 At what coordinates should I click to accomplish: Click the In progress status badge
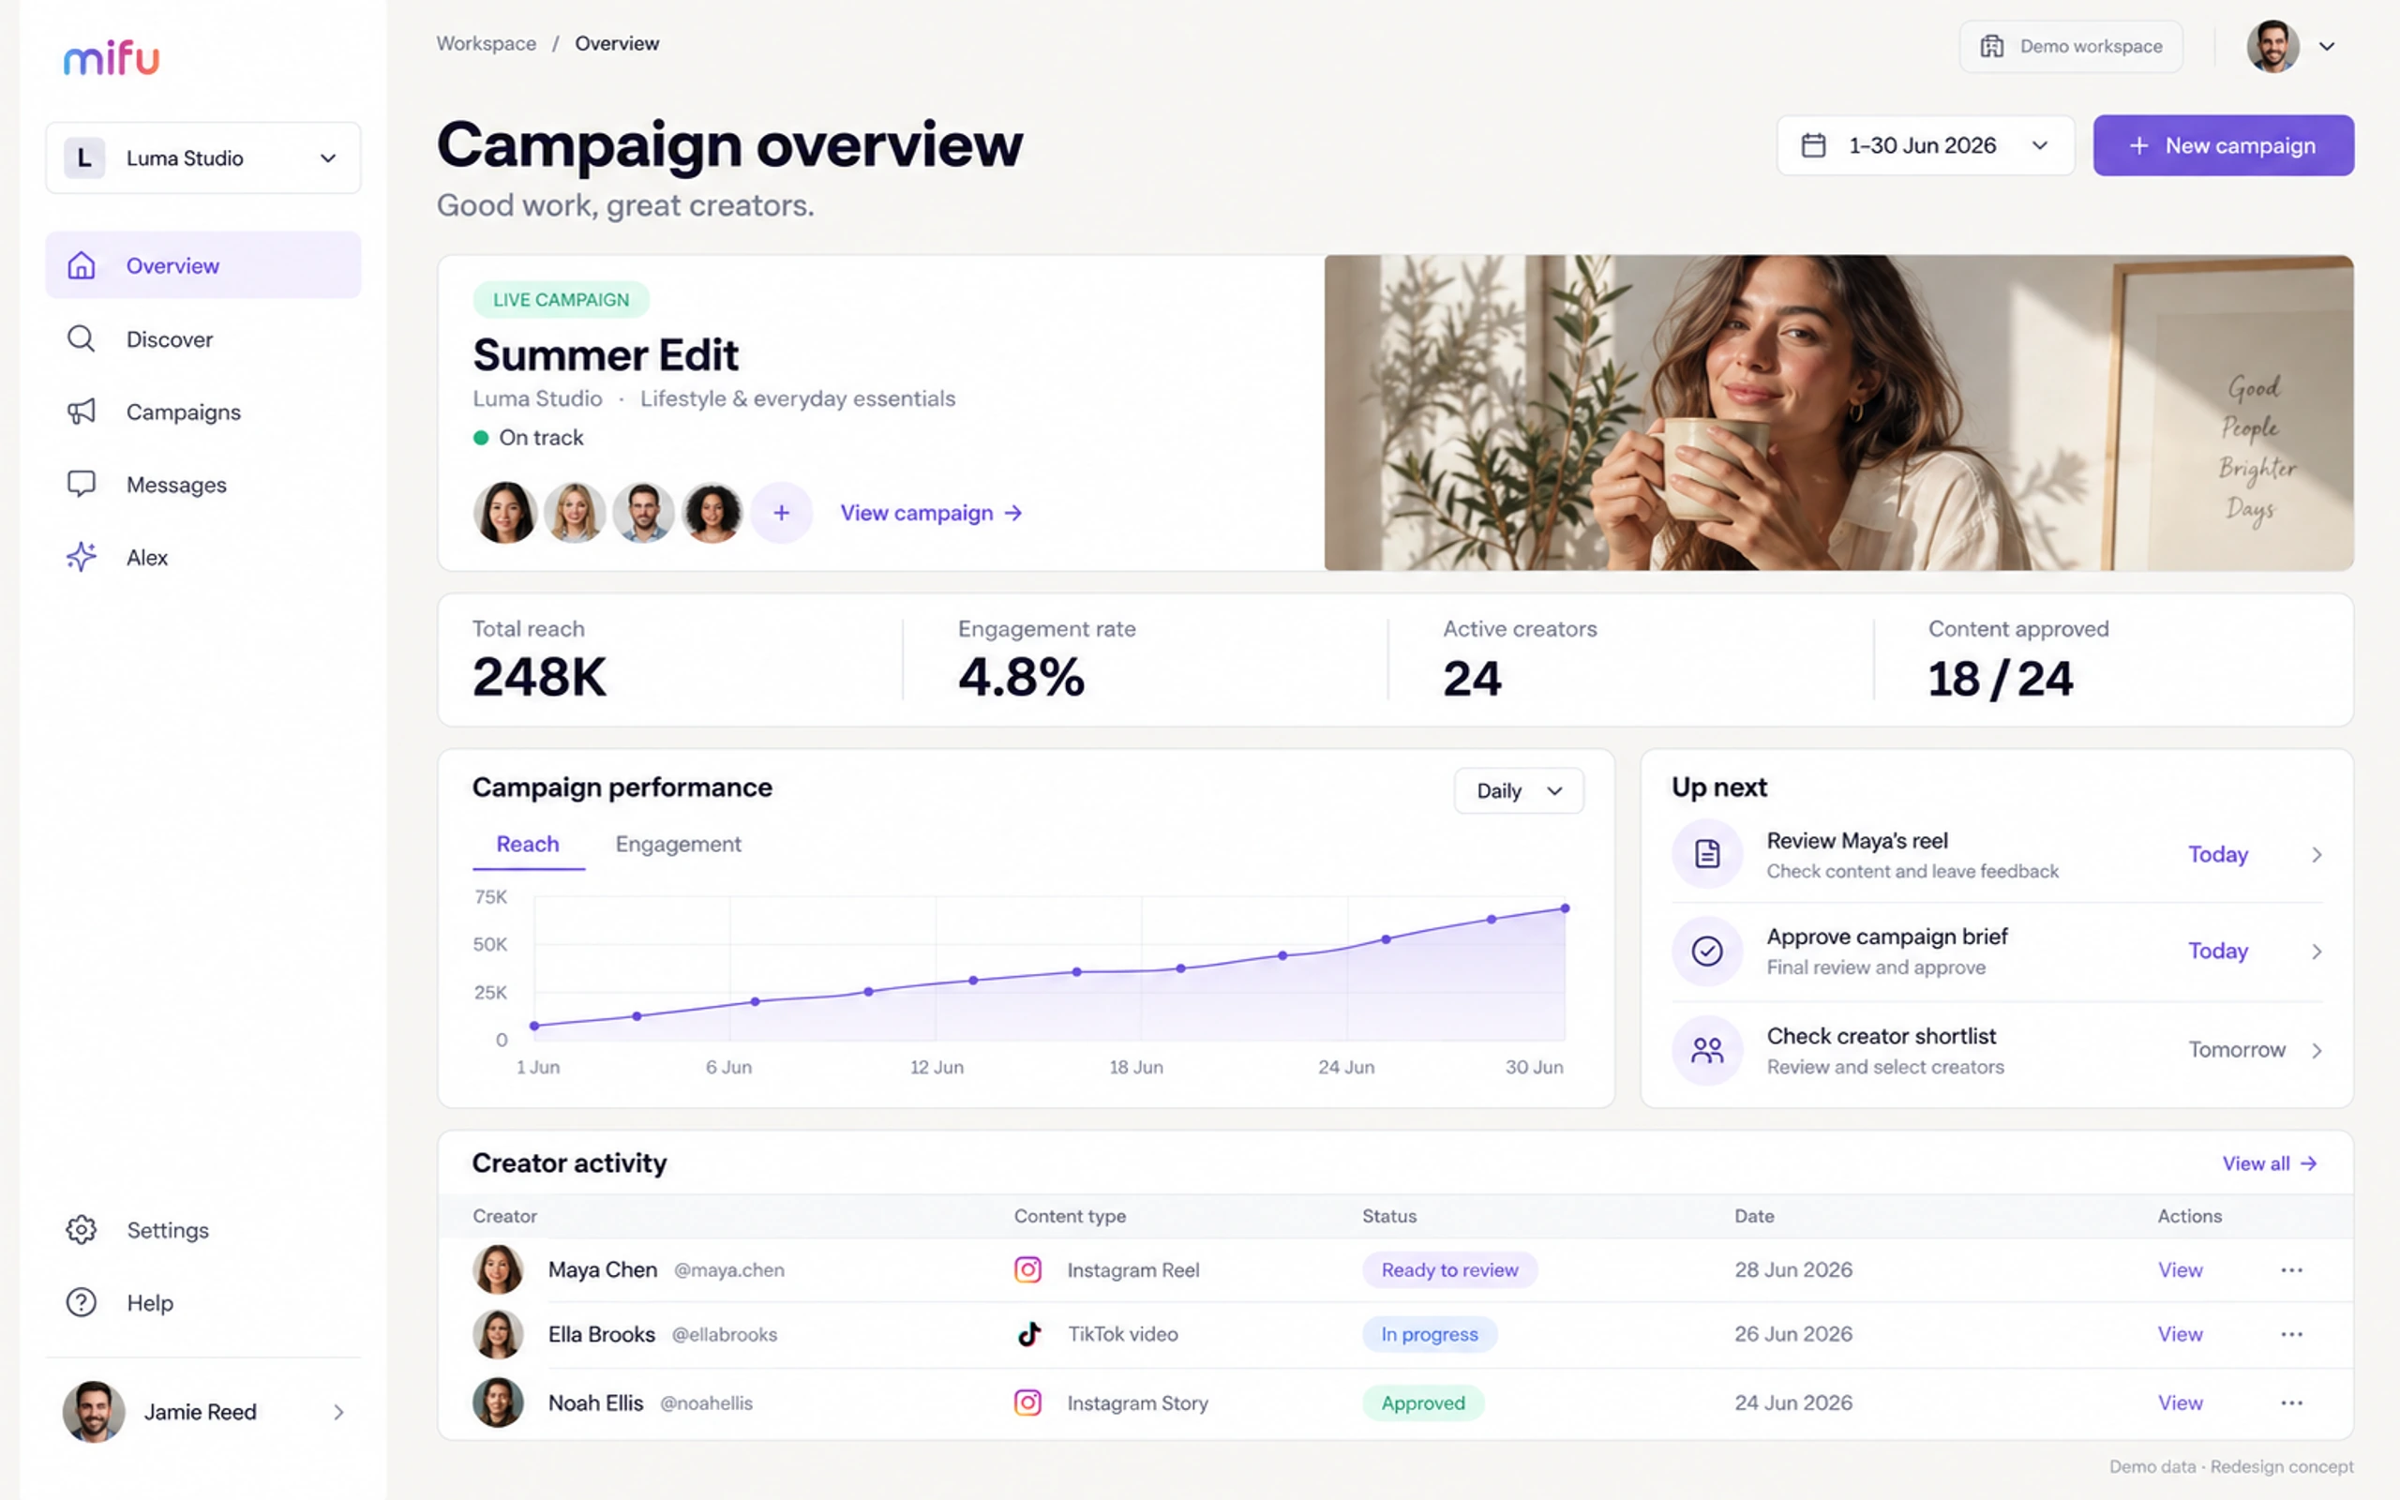(1429, 1333)
